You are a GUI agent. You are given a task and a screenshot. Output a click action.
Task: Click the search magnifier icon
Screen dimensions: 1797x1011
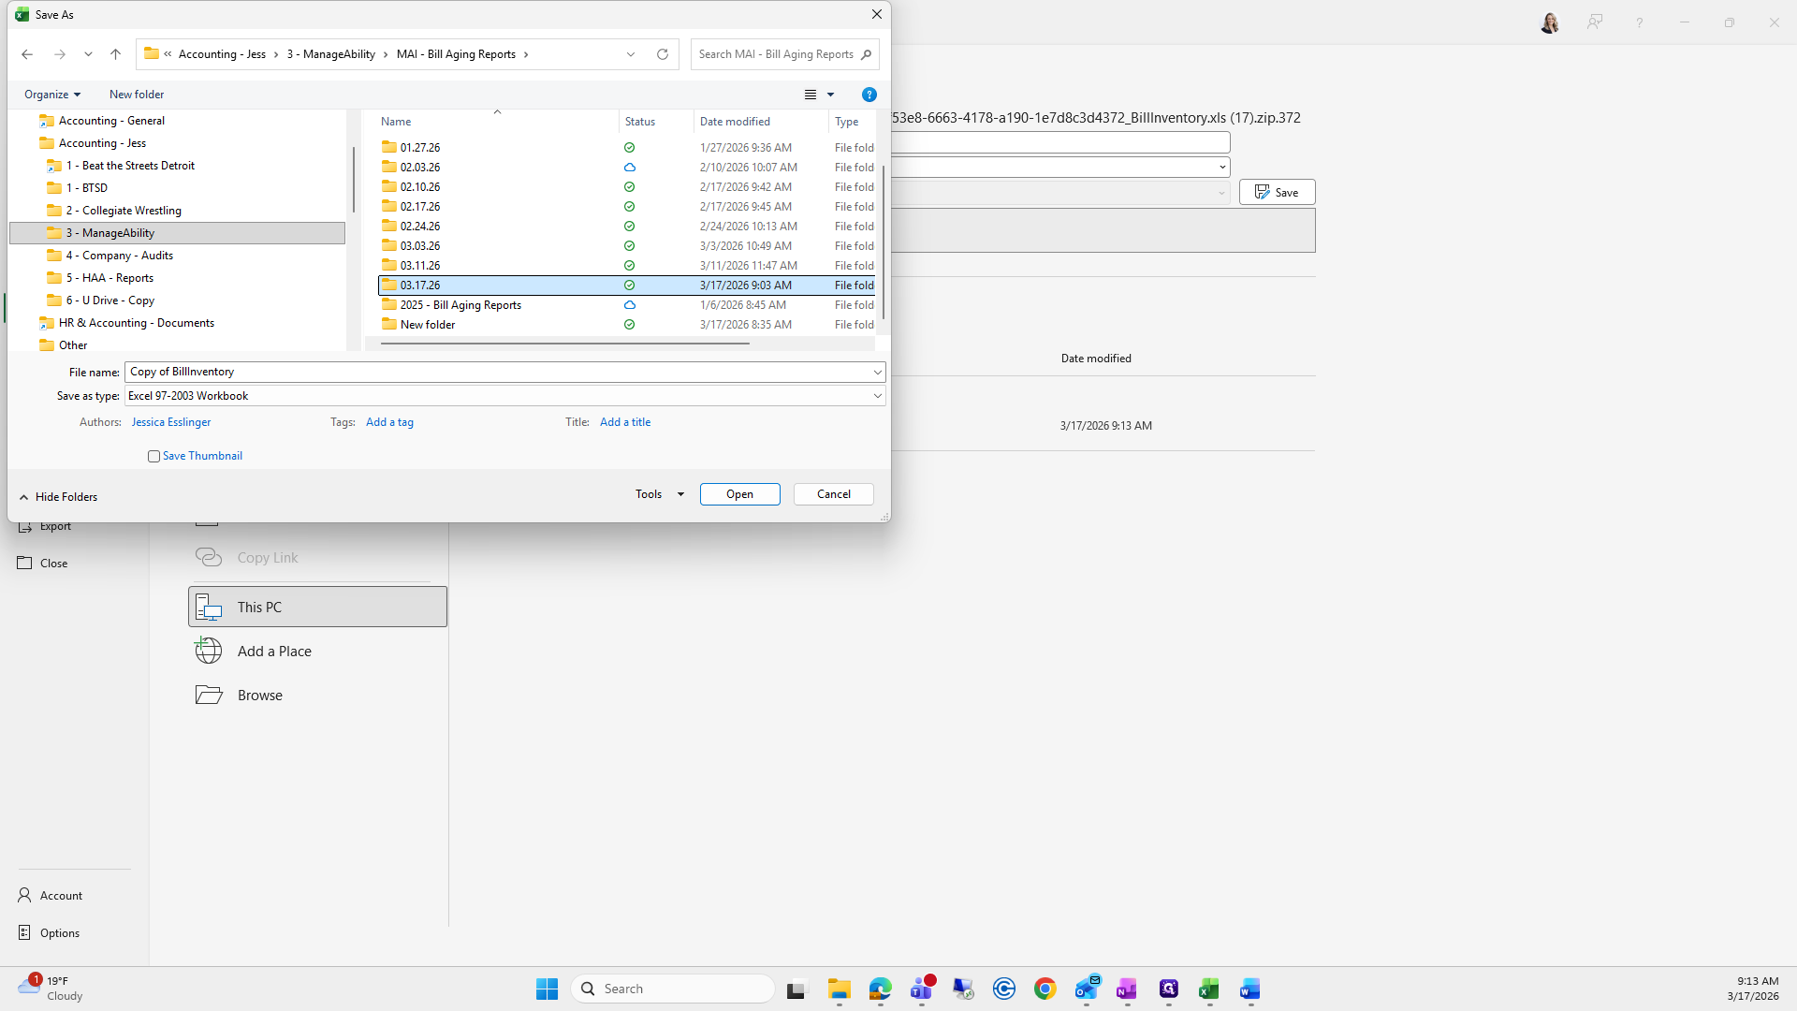(867, 54)
